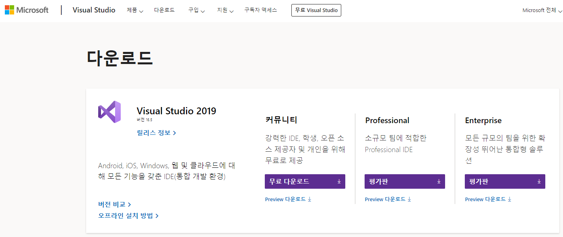Click the 다운로드 page title
The image size is (563, 237).
tap(120, 58)
